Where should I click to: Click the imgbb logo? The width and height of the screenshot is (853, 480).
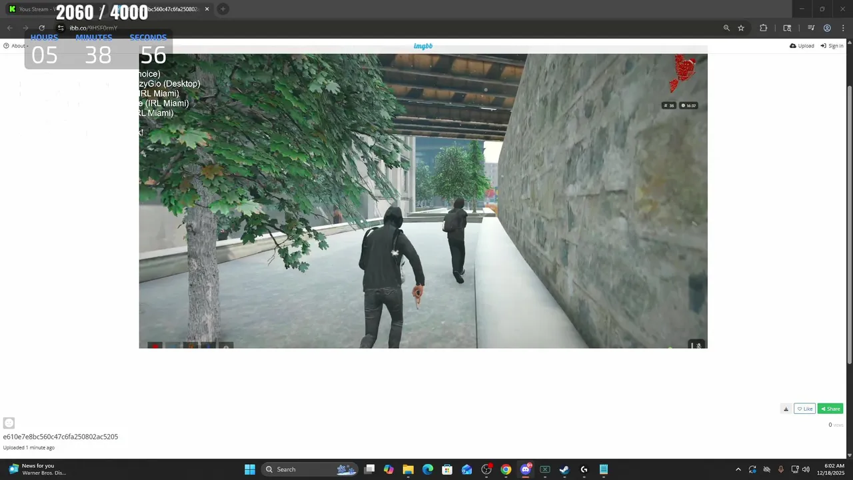423,46
